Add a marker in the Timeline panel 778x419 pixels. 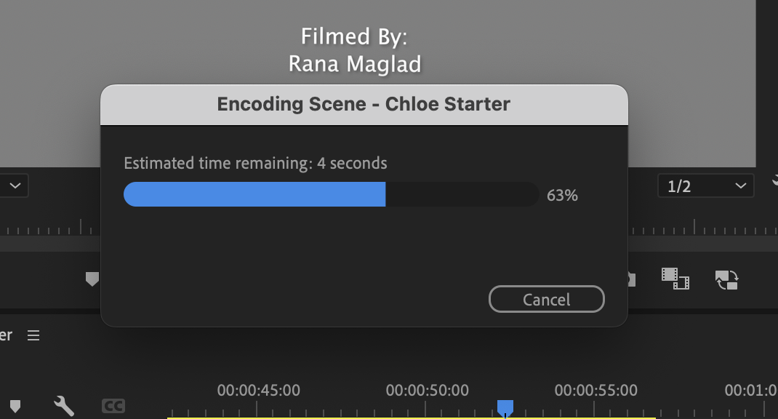[15, 406]
